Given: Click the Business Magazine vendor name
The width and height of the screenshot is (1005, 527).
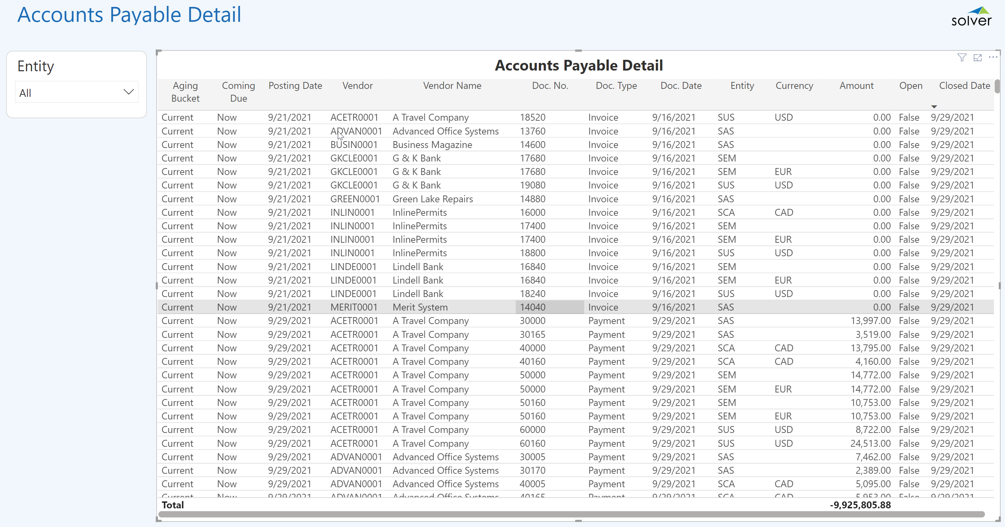Looking at the screenshot, I should (432, 145).
